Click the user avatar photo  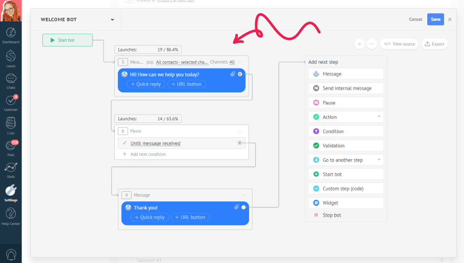pos(11,11)
